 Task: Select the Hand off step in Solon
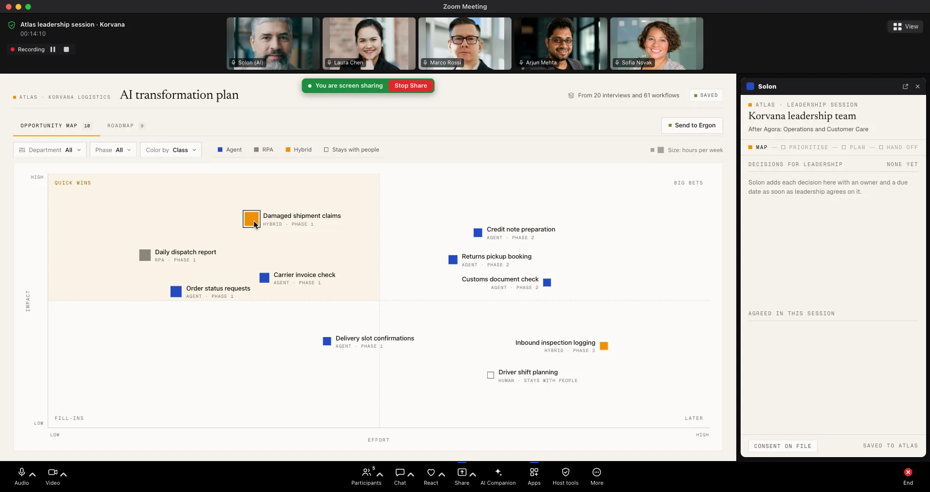click(899, 147)
